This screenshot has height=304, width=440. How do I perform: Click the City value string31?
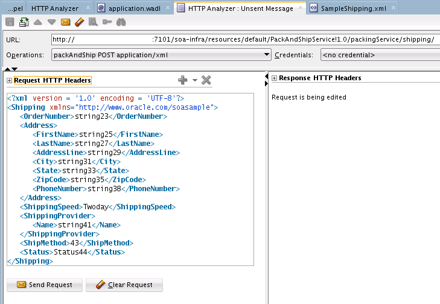(75, 162)
